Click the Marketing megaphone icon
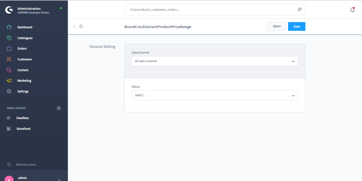The height and width of the screenshot is (181, 362). (x=9, y=80)
